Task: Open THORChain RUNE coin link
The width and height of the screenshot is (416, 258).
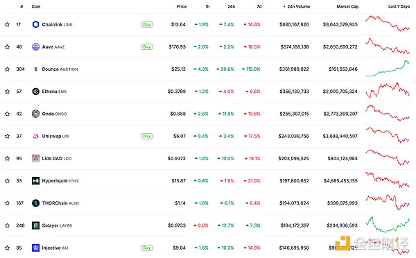Action: pos(61,203)
